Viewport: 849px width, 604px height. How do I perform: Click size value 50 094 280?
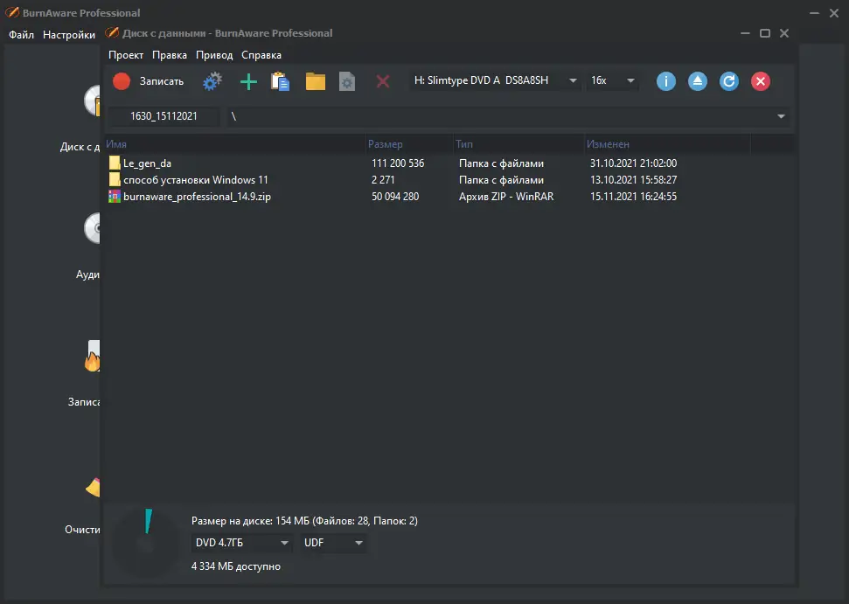(395, 197)
